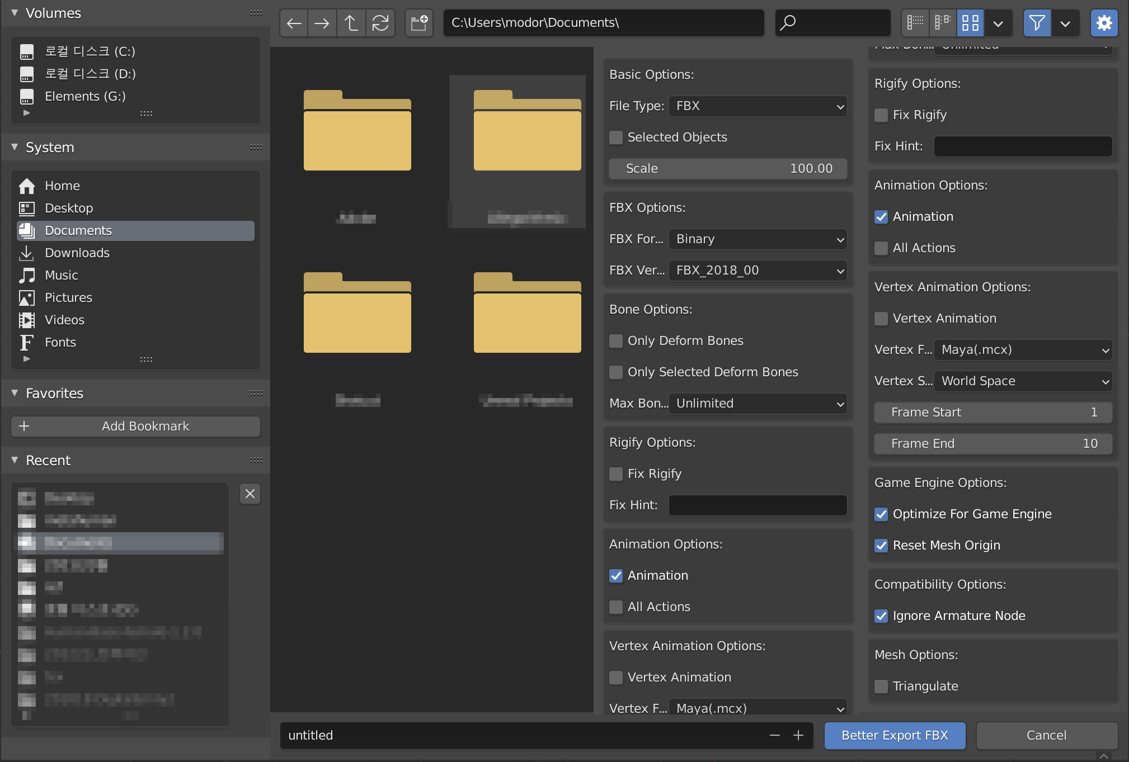Click right column Fix Hint field

click(x=1023, y=146)
